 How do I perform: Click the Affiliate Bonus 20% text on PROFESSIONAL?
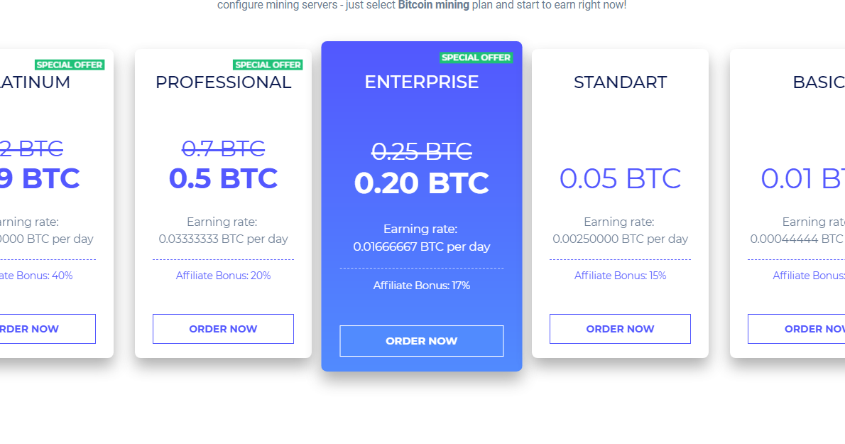(x=223, y=275)
